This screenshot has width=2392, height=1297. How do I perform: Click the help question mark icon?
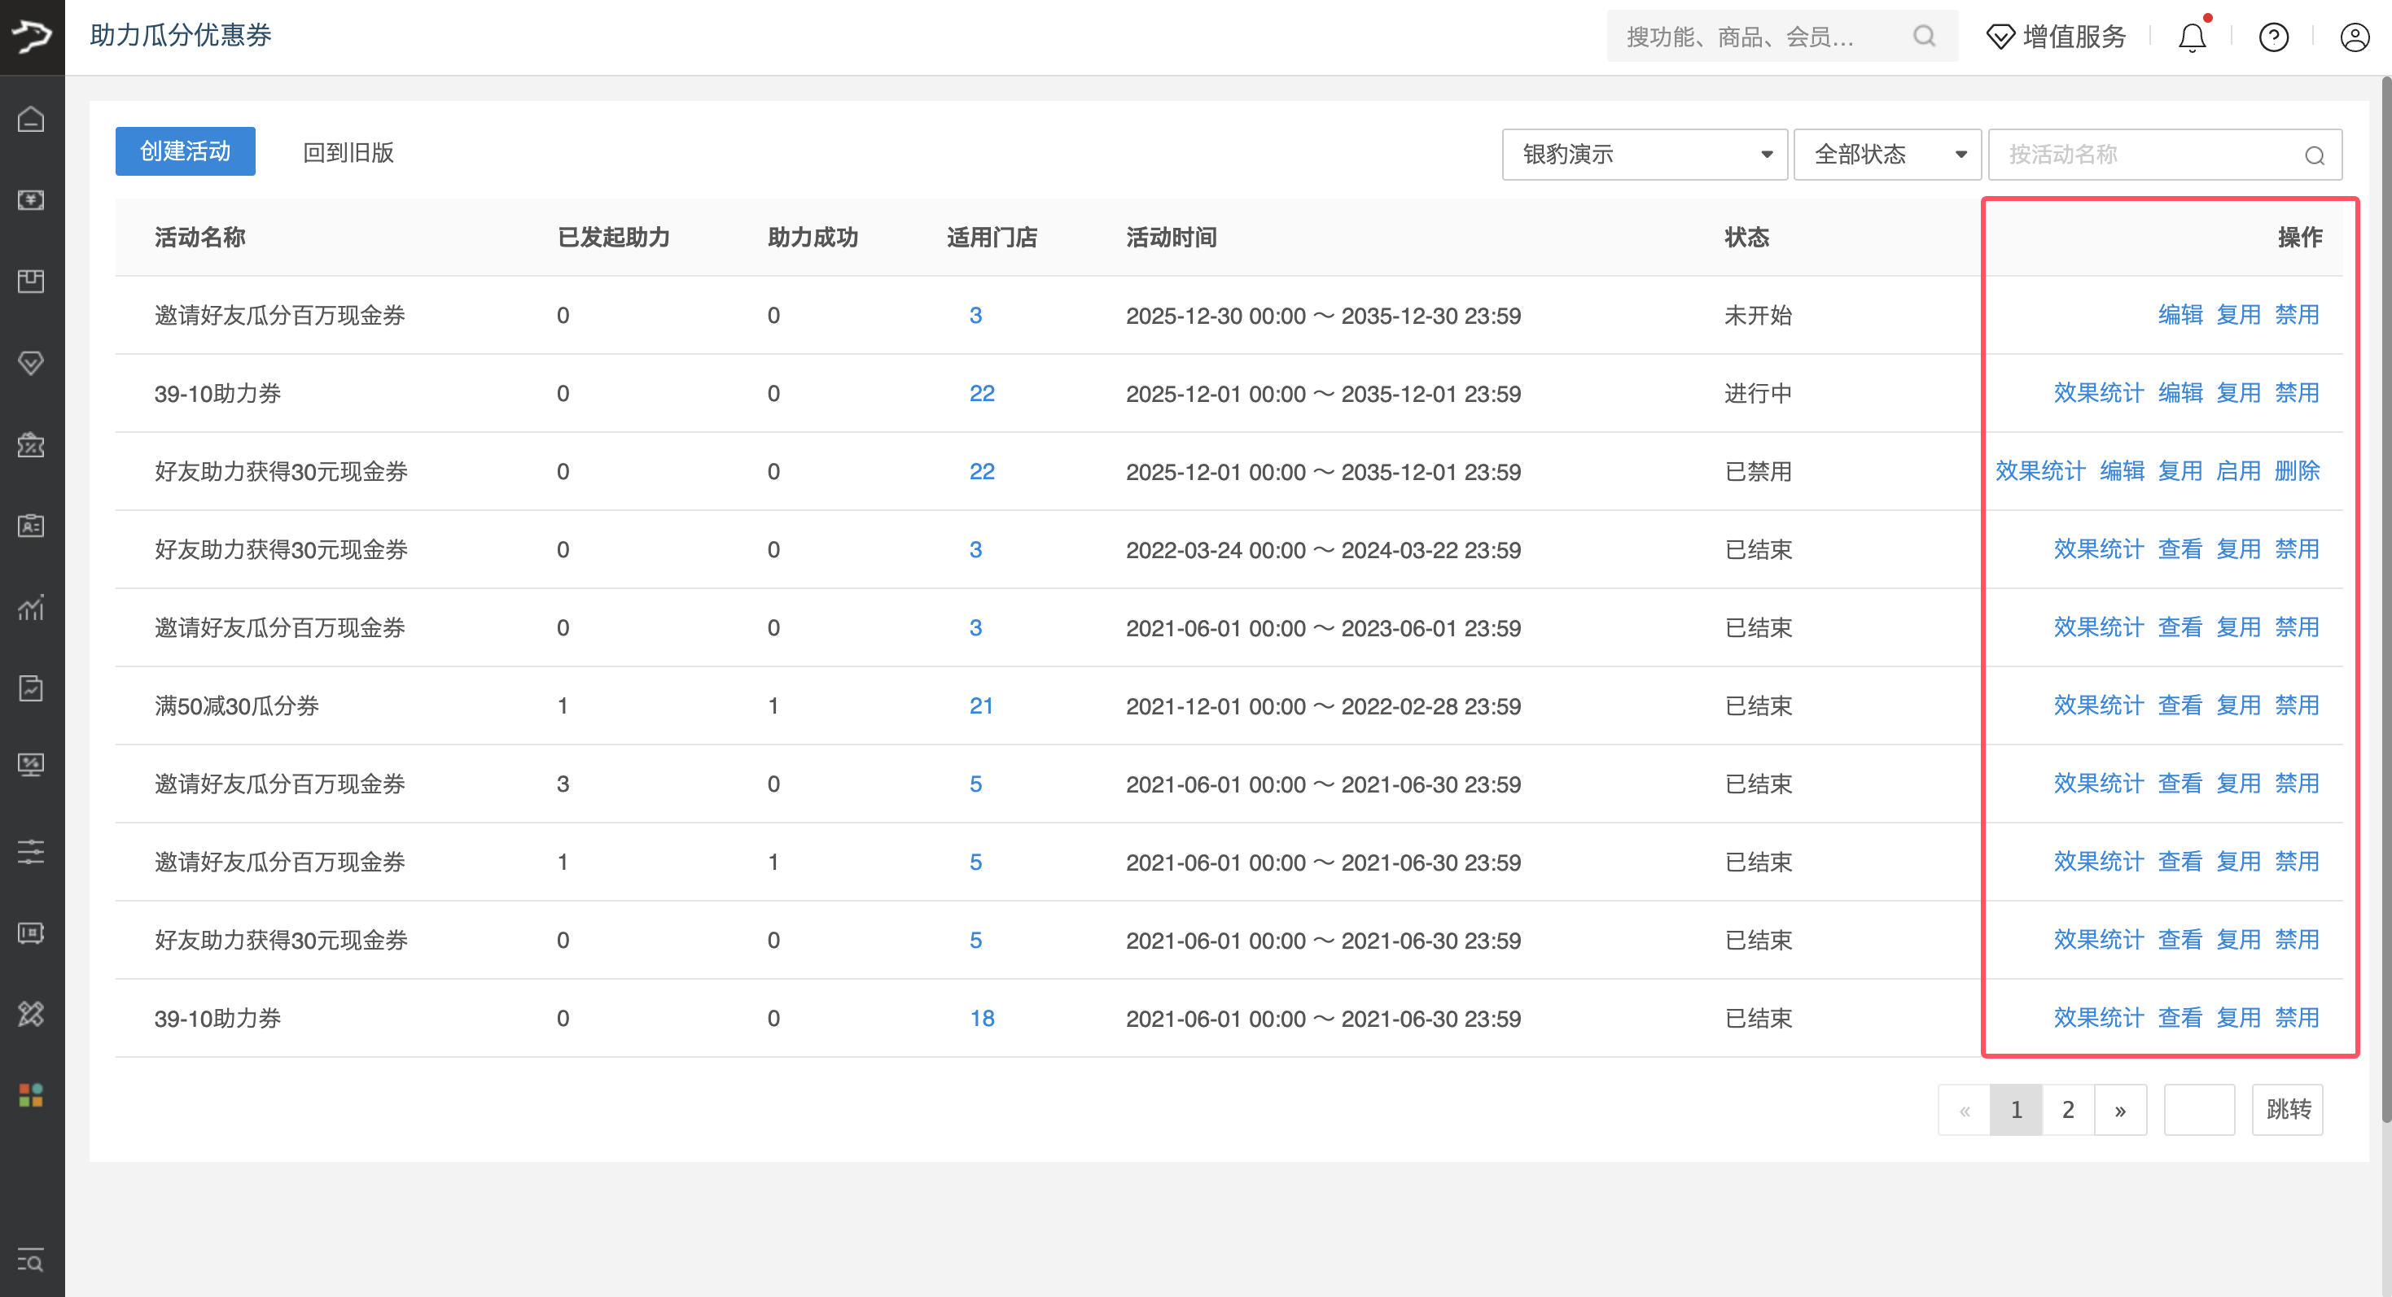coord(2273,37)
